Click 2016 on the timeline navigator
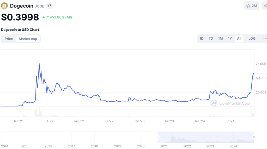Viewport: 267px width, 149px height. tap(48, 146)
